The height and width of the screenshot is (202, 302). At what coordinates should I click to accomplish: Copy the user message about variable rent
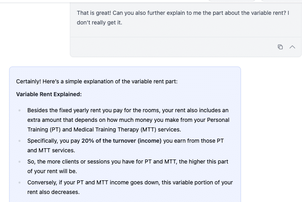(280, 47)
